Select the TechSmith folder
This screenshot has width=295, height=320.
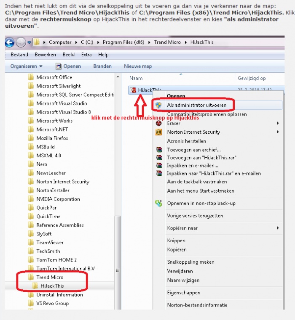point(48,251)
